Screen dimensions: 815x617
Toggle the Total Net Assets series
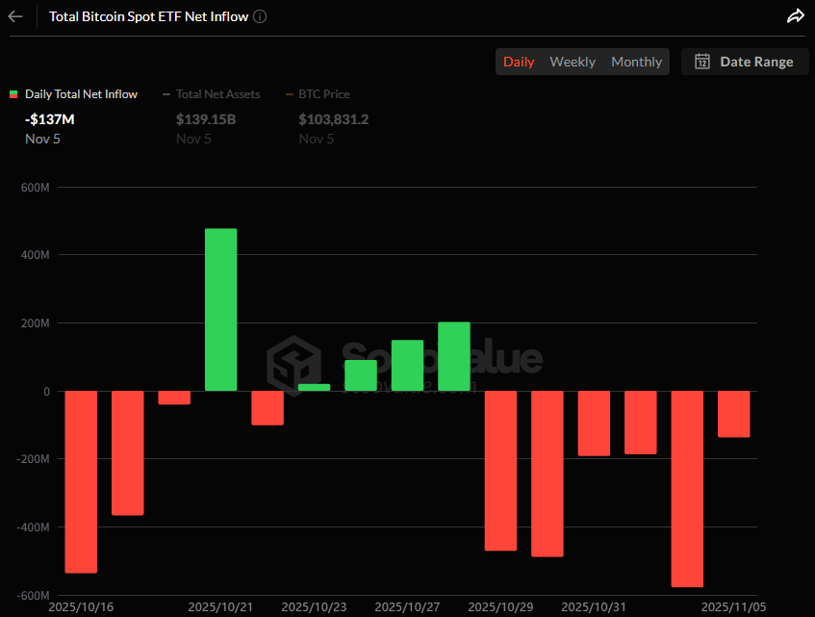(217, 94)
